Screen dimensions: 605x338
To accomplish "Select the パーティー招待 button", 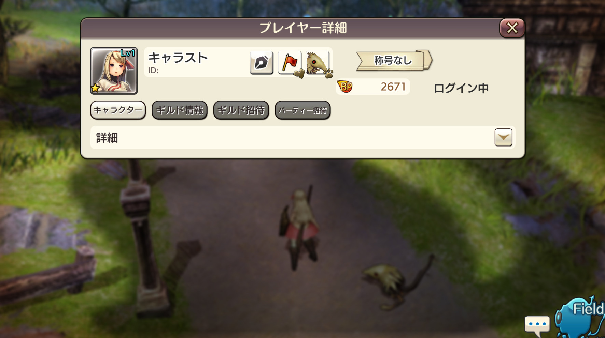I will (302, 110).
